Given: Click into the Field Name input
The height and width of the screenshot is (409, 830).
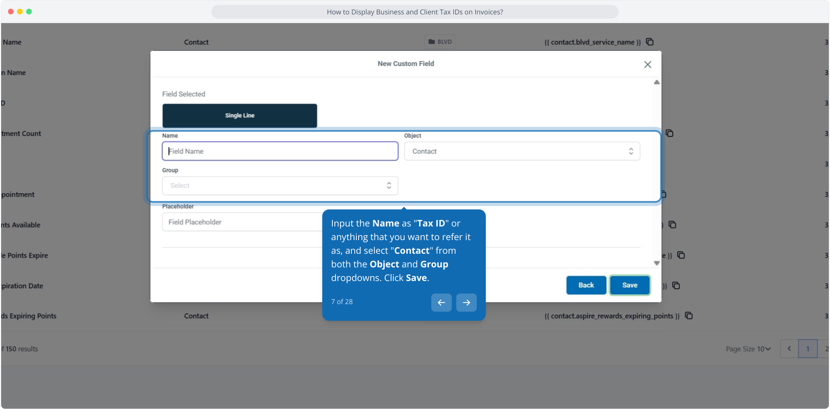Looking at the screenshot, I should (280, 151).
